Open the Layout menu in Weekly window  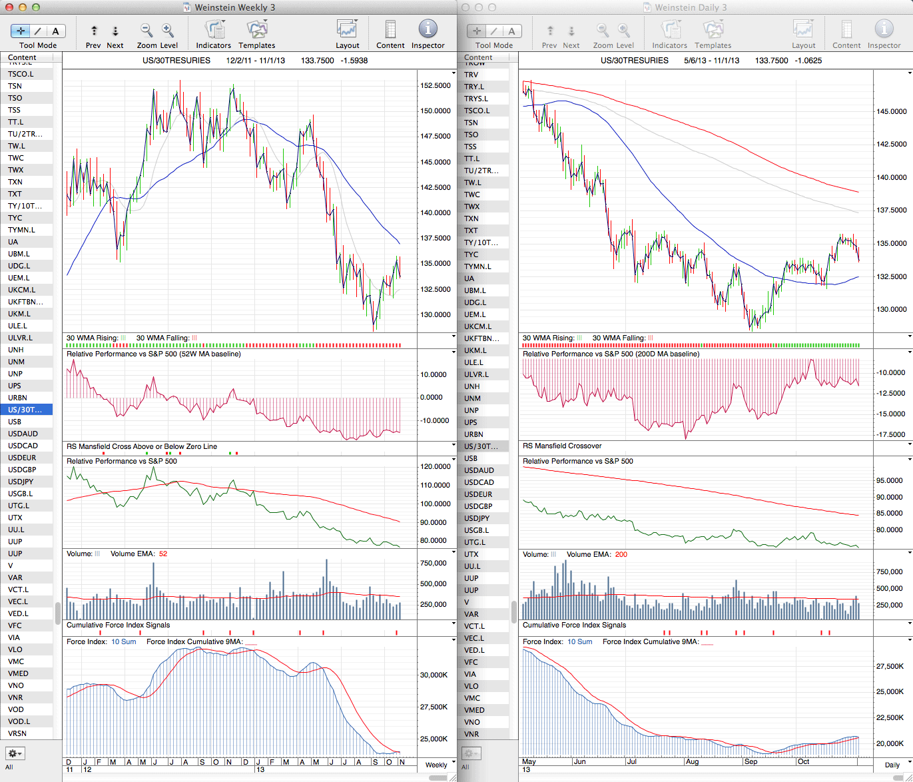pyautogui.click(x=347, y=30)
